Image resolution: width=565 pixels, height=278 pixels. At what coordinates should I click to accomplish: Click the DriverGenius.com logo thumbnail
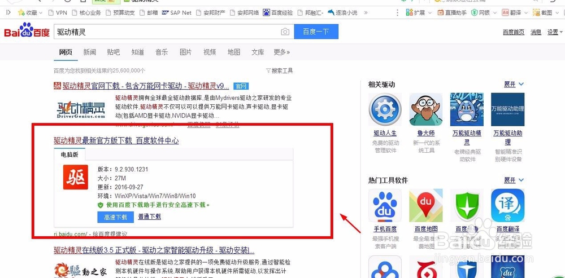coord(81,109)
